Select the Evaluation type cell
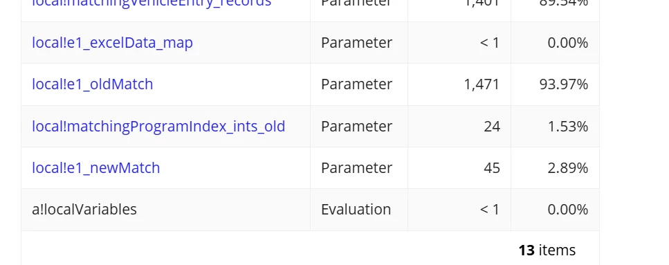Screen dimensions: 669x265 pos(356,210)
